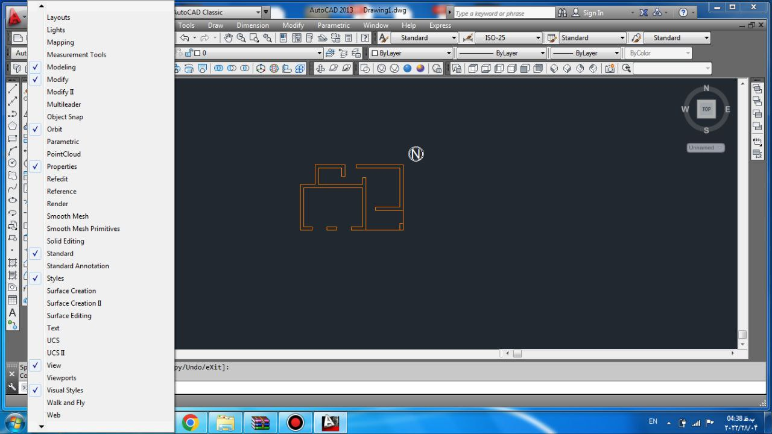Click the Undo arrow icon
This screenshot has width=772, height=434.
pyautogui.click(x=185, y=38)
